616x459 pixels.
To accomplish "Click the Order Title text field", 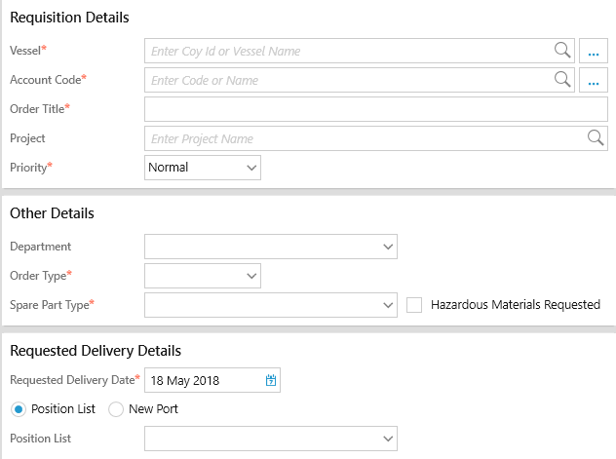I will tap(375, 109).
